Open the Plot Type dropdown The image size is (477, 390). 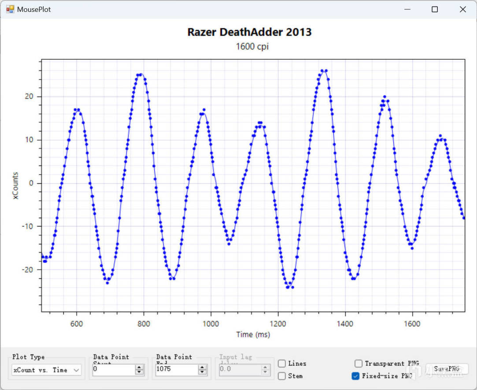47,370
